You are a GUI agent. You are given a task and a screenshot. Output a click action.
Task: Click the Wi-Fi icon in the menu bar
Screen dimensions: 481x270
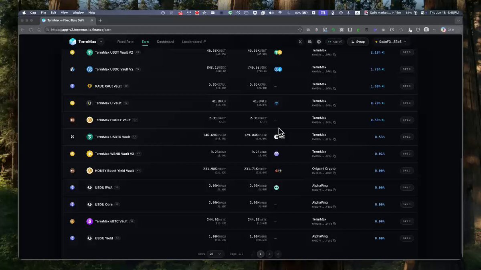point(280,13)
